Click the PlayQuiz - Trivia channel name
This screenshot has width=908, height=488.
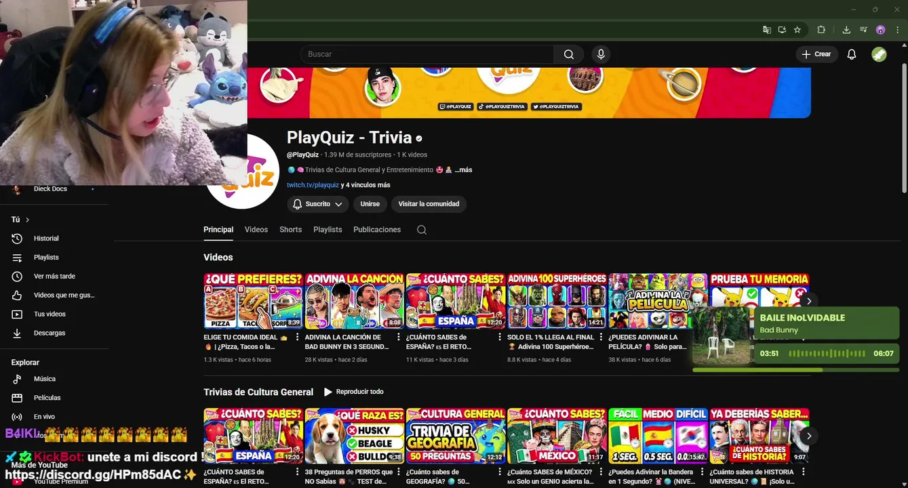(x=349, y=138)
